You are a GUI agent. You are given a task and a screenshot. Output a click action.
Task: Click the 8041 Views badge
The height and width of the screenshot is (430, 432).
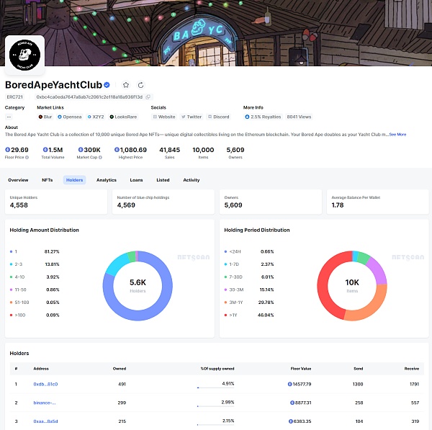click(299, 117)
